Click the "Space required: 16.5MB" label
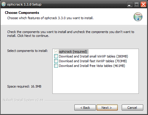Image resolution: width=148 pixels, height=115 pixels. 24,86
